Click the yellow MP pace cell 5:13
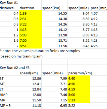The image size is (107, 109). click(x=79, y=100)
